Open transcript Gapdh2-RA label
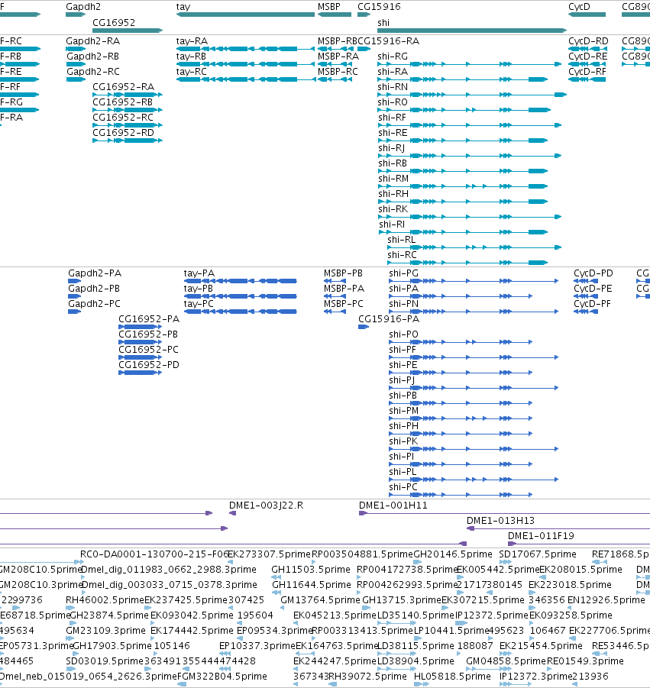This screenshot has height=688, width=650. (x=92, y=41)
